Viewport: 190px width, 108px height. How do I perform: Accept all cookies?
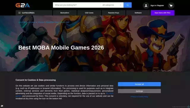pos(139,84)
